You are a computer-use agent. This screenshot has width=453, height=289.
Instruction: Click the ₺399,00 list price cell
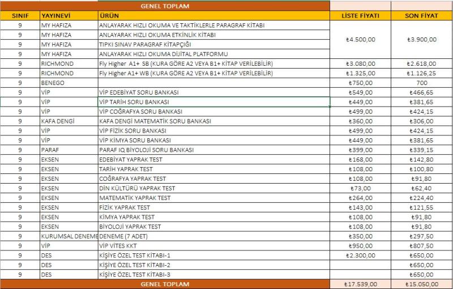360,150
